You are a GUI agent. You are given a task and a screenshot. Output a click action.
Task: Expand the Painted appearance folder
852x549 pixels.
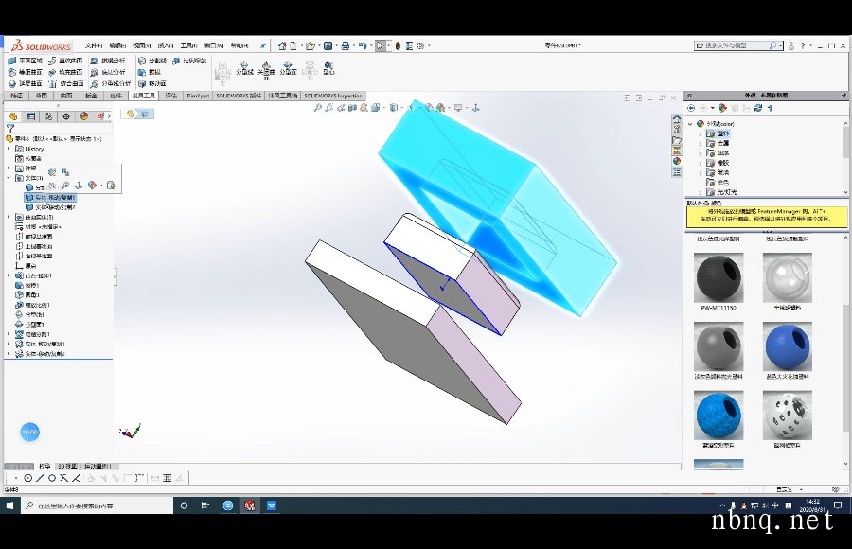[x=701, y=153]
